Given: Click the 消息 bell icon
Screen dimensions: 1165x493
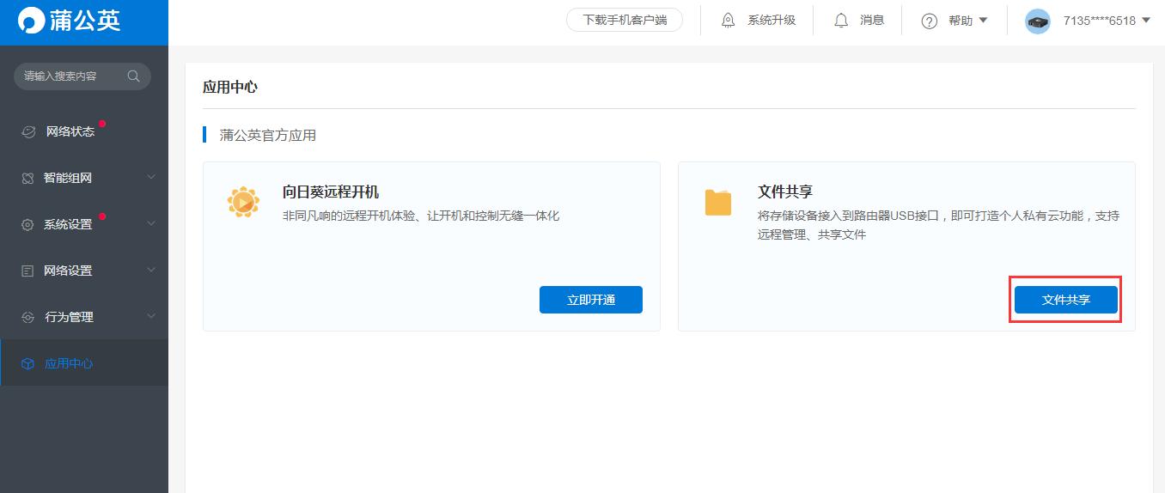Looking at the screenshot, I should tap(841, 21).
